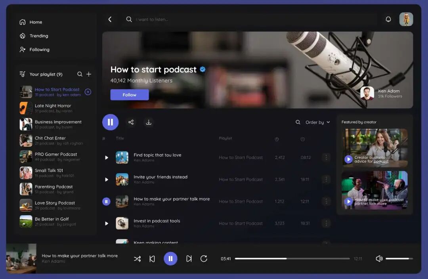Open the Following section

[34, 50]
